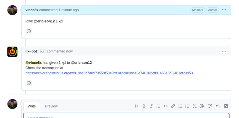Open @eric-son12 mention in vince8x's comment
The height and width of the screenshot is (118, 239).
click(44, 21)
